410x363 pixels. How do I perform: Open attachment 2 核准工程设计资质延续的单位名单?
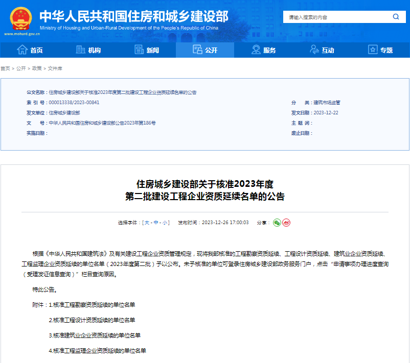coord(93,321)
